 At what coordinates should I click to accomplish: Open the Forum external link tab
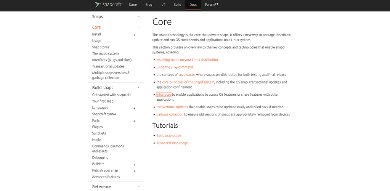point(211,5)
